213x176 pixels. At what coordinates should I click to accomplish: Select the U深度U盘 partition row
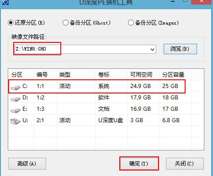point(106,120)
